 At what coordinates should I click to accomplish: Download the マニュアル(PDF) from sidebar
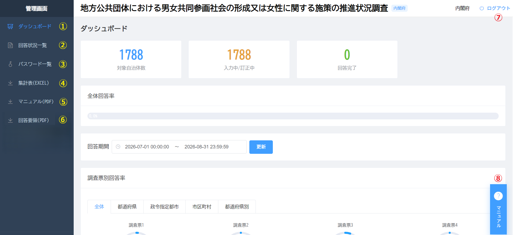[37, 101]
